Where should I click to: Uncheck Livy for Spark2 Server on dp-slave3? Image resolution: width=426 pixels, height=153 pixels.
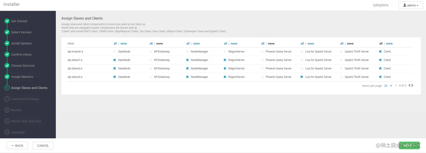pos(302,77)
